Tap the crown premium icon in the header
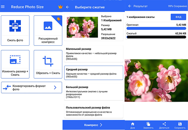The width and height of the screenshot is (188, 130). (60, 7)
